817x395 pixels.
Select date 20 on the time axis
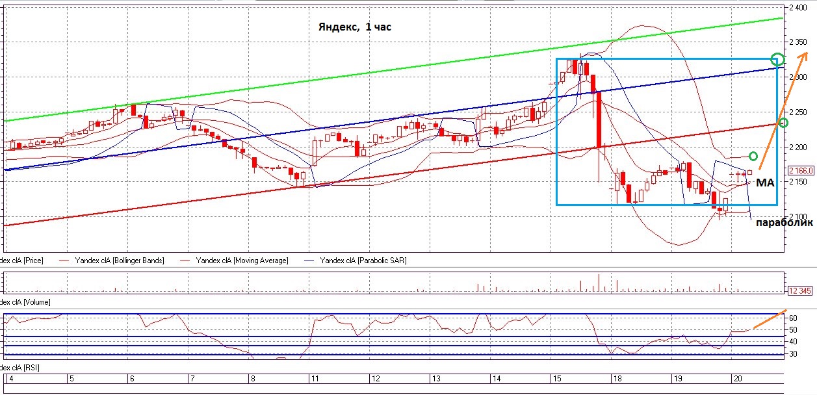pos(738,379)
